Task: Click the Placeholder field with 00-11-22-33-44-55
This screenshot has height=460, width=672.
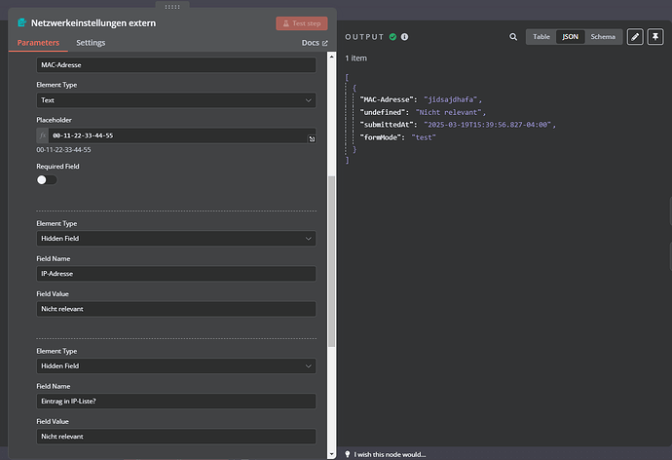Action: pos(178,135)
